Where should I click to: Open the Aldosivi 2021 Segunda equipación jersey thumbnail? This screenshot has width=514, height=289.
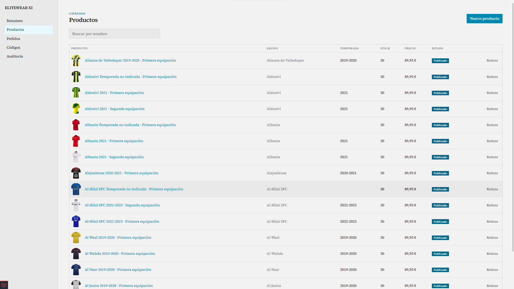tap(76, 109)
